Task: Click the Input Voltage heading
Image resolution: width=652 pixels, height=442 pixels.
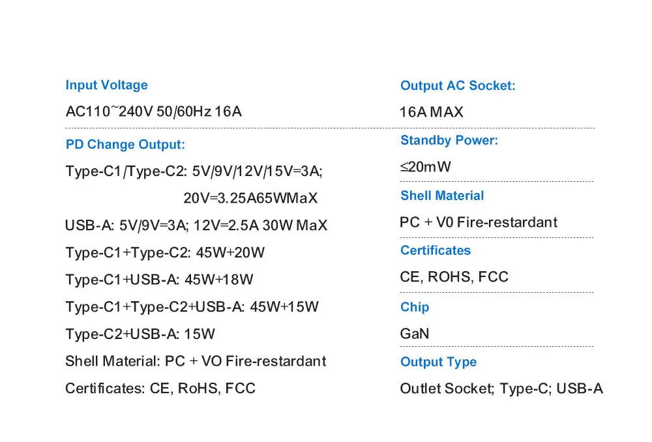Action: [x=106, y=85]
